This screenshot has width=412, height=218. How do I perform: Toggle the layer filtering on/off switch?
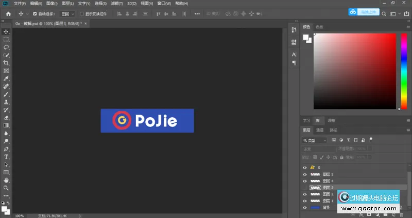[x=371, y=139]
